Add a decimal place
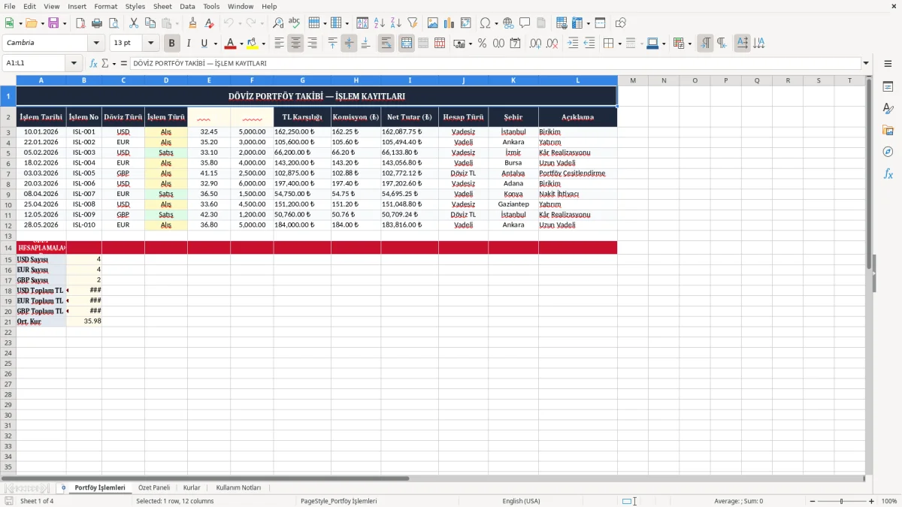902x507 pixels. (535, 44)
